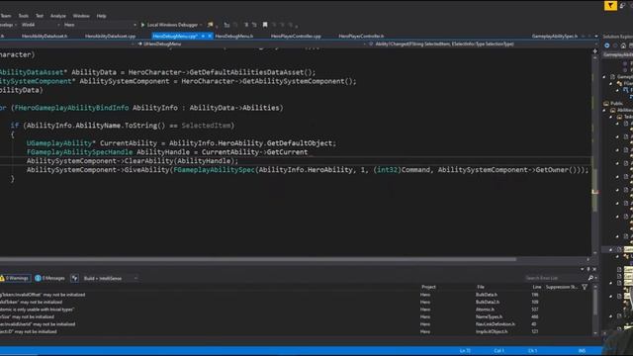Open the Help menu
Viewport: 633px width, 356px height.
101,16
